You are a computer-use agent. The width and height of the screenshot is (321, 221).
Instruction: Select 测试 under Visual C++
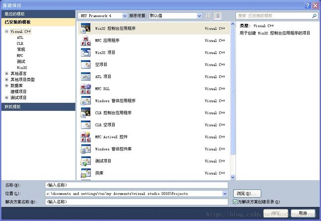(21, 62)
